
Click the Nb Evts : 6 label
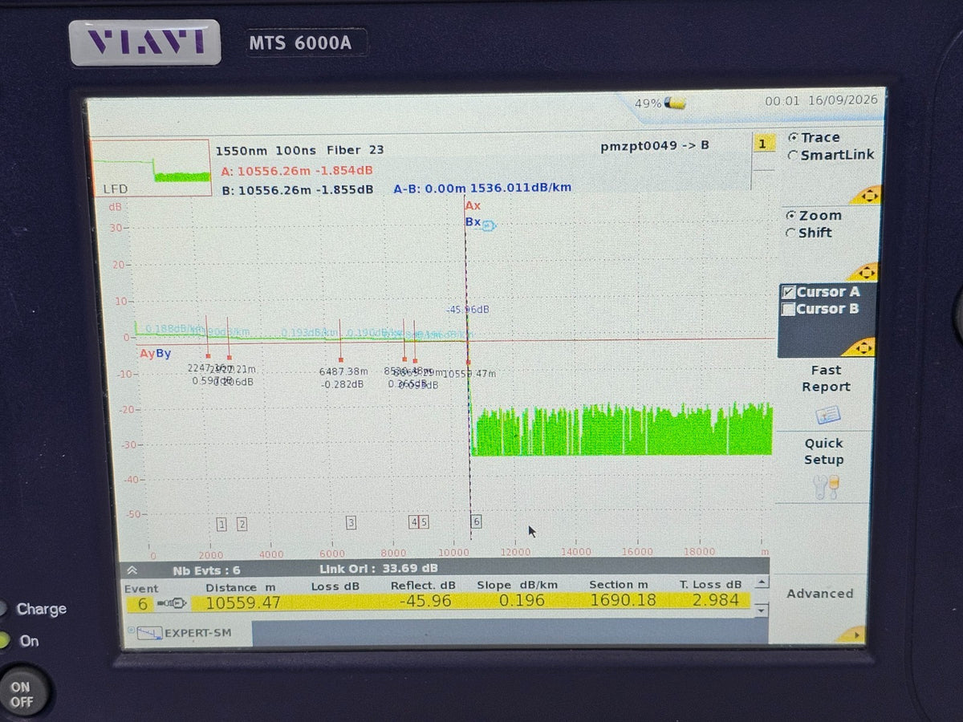pyautogui.click(x=206, y=570)
